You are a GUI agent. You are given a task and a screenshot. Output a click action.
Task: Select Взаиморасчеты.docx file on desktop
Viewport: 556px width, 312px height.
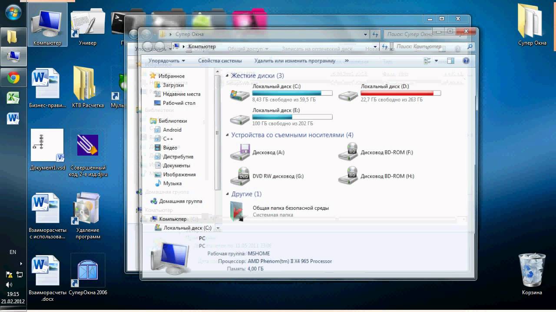coord(47,278)
